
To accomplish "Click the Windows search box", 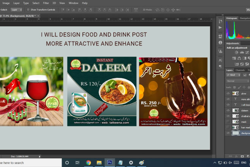I will click(30, 163).
